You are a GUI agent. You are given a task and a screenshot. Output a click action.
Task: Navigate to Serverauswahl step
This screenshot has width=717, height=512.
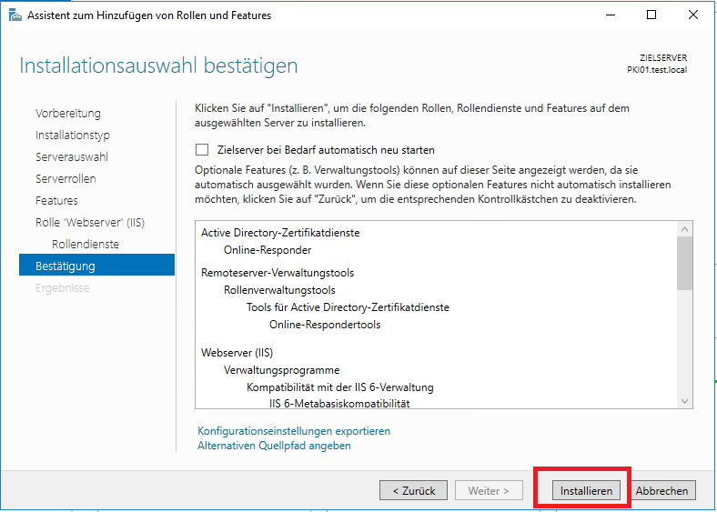[x=72, y=157]
